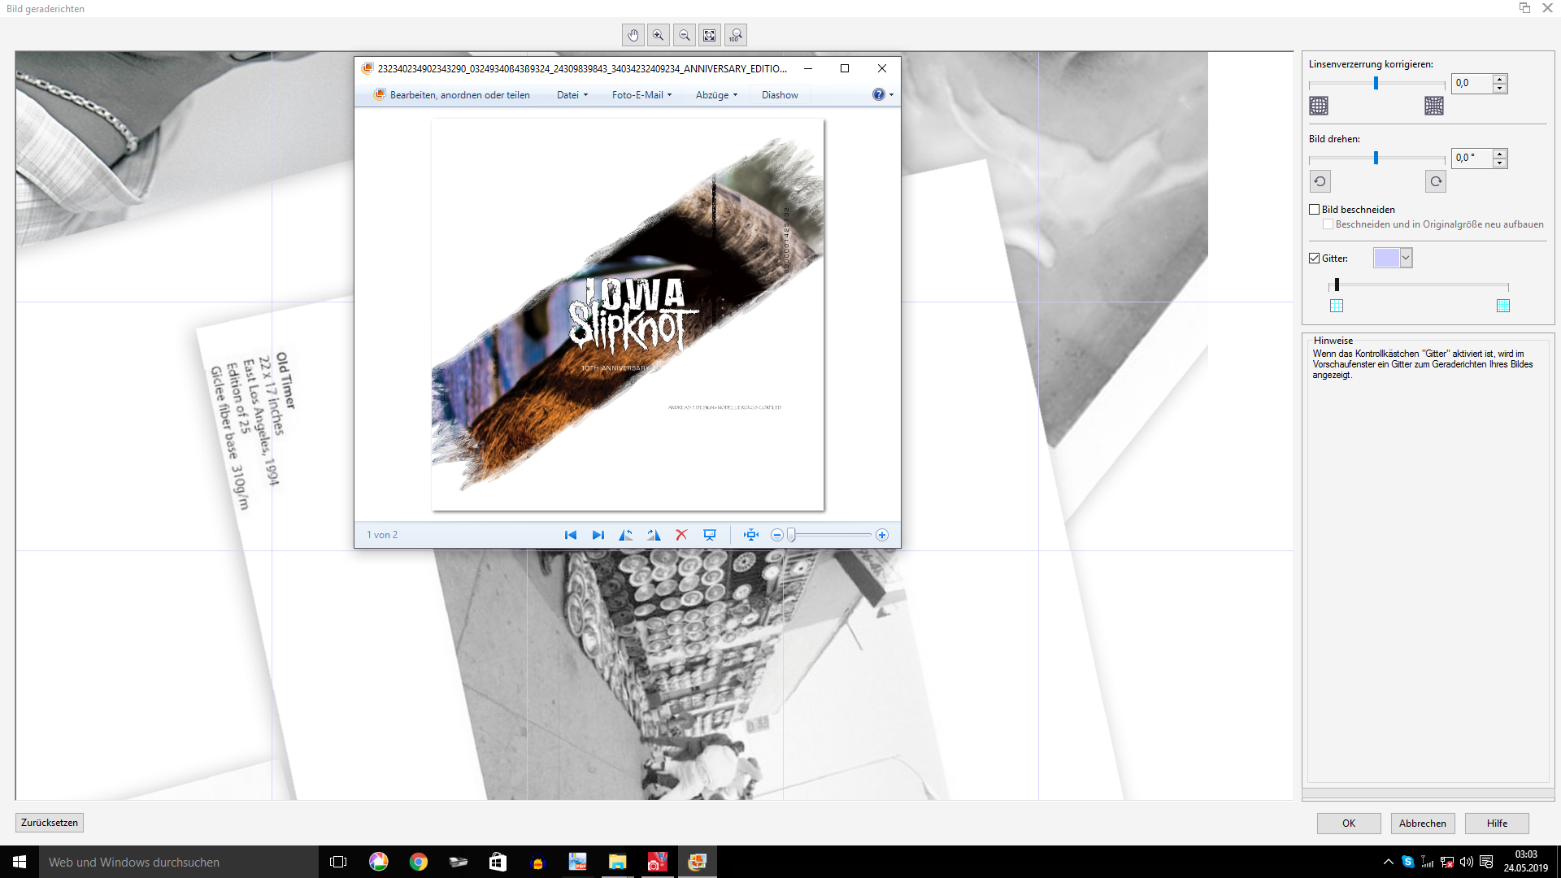The image size is (1561, 878).
Task: Open help in photo viewer toolbar
Action: 878,95
